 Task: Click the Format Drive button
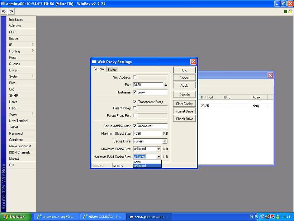[184, 111]
